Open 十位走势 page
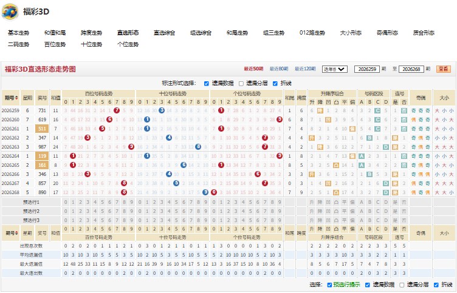 click(92, 44)
